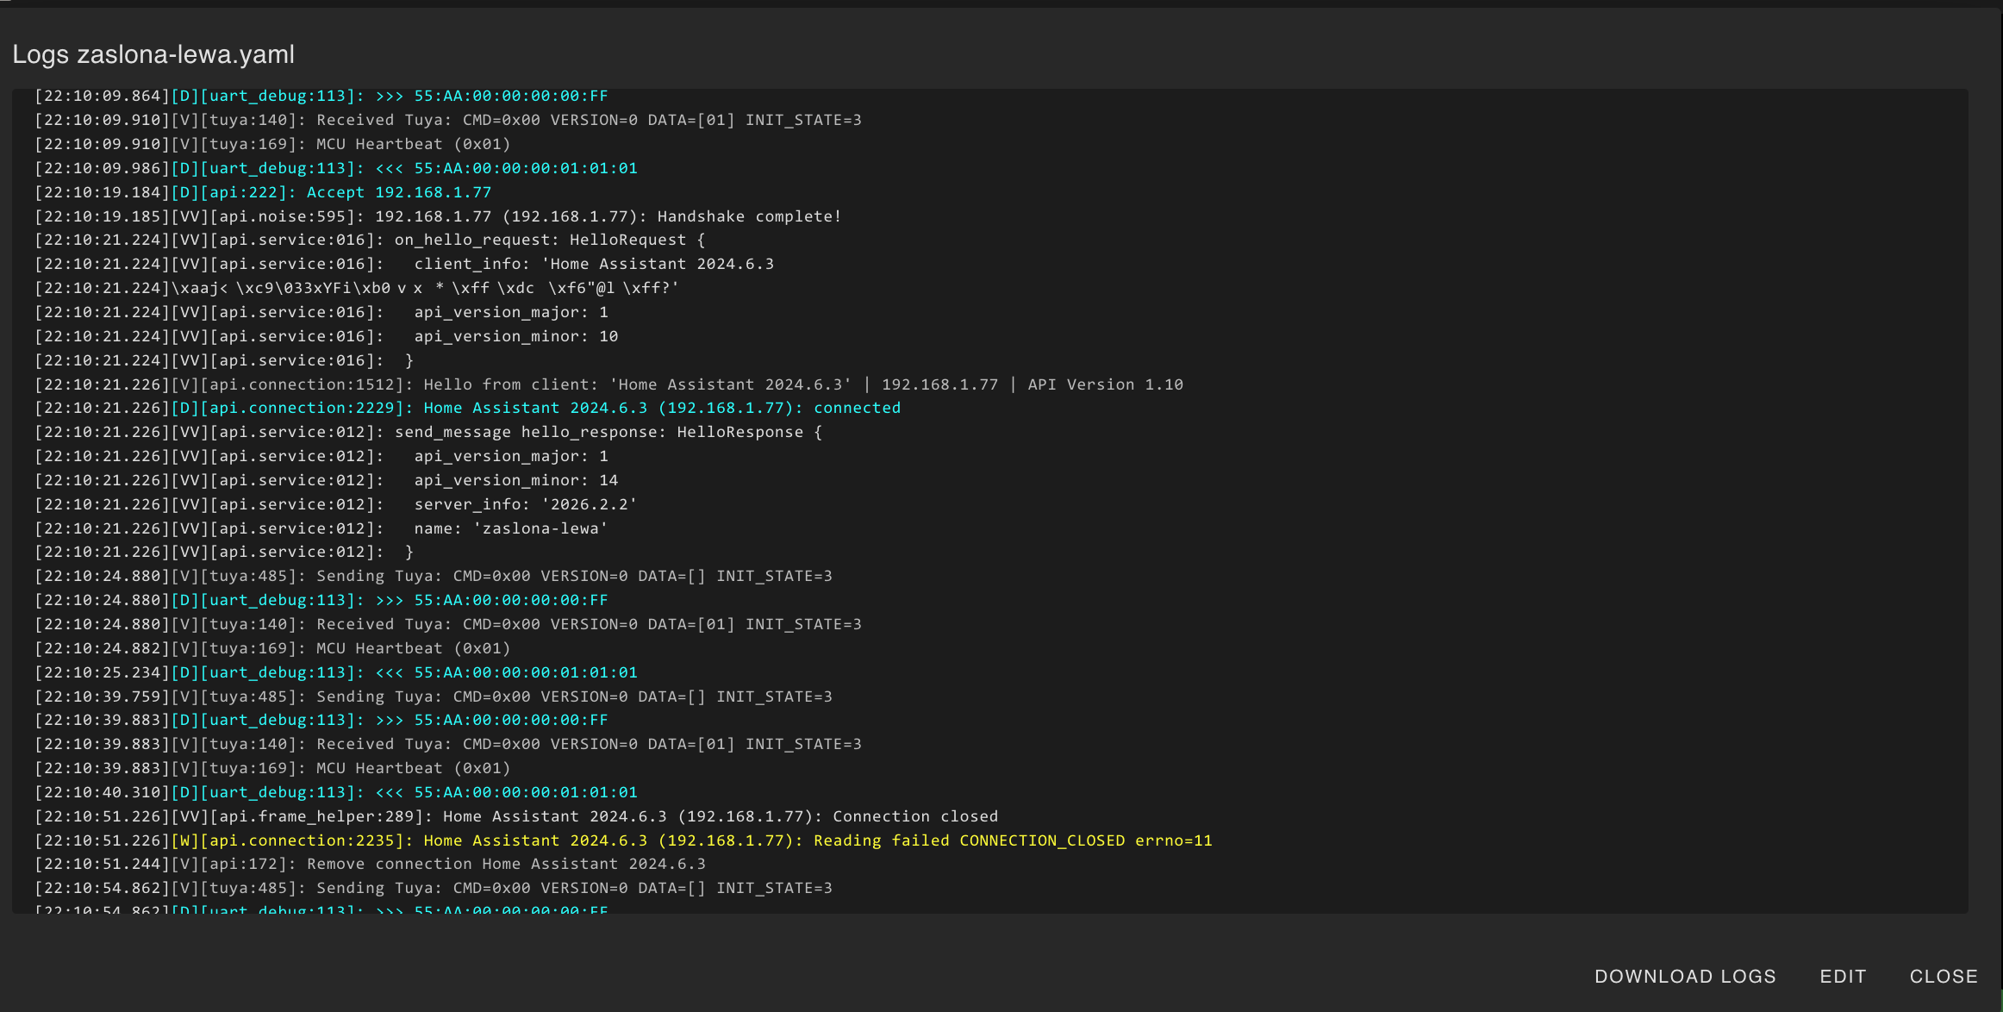Click the MCU Heartbeat line at 22:10:39.883
The width and height of the screenshot is (2003, 1012).
pyautogui.click(x=272, y=768)
